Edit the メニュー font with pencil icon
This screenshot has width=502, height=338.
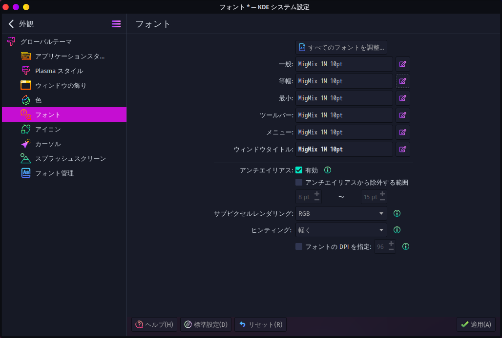[403, 132]
